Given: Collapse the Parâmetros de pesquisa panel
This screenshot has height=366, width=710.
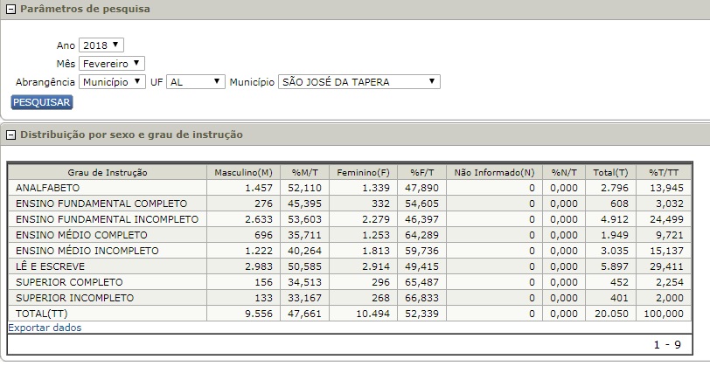Looking at the screenshot, I should [11, 9].
